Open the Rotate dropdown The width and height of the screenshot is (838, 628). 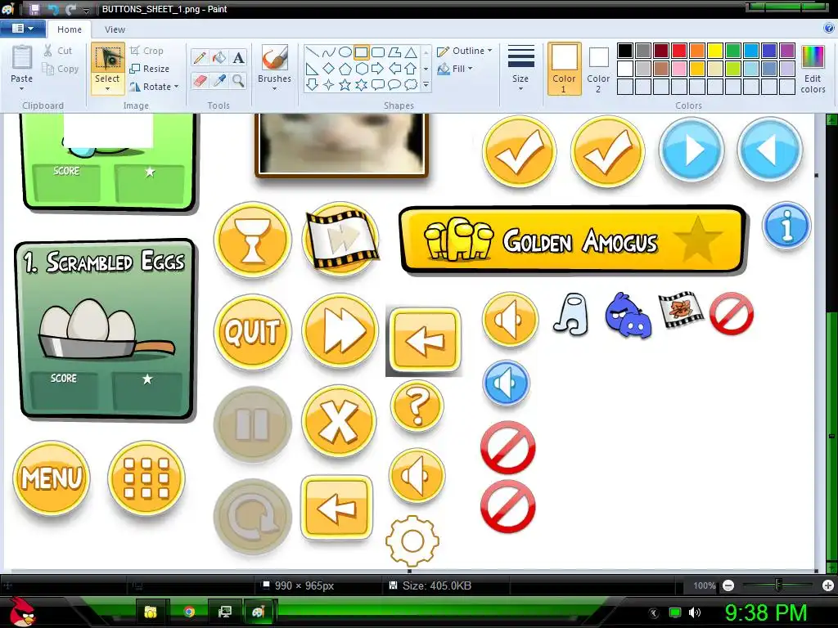click(153, 87)
